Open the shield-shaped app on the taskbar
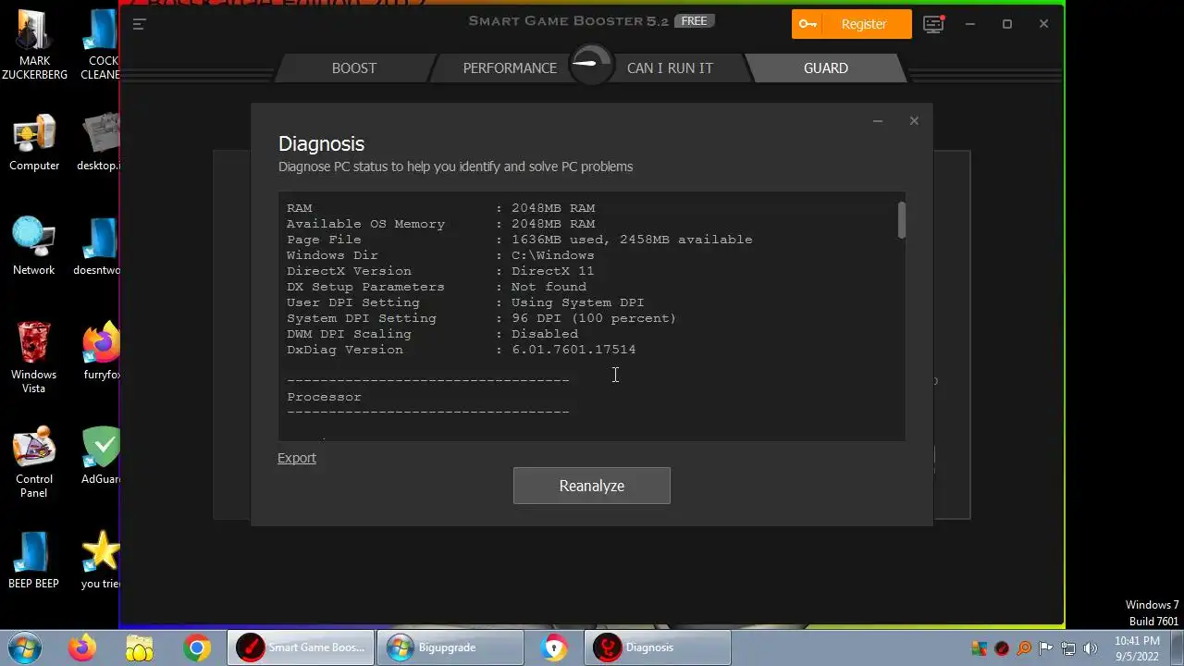Viewport: 1184px width, 666px height. point(554,647)
